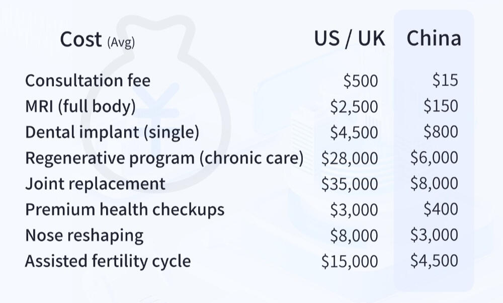
Task: Select the "Nose reshaping" row label
Action: pyautogui.click(x=84, y=235)
